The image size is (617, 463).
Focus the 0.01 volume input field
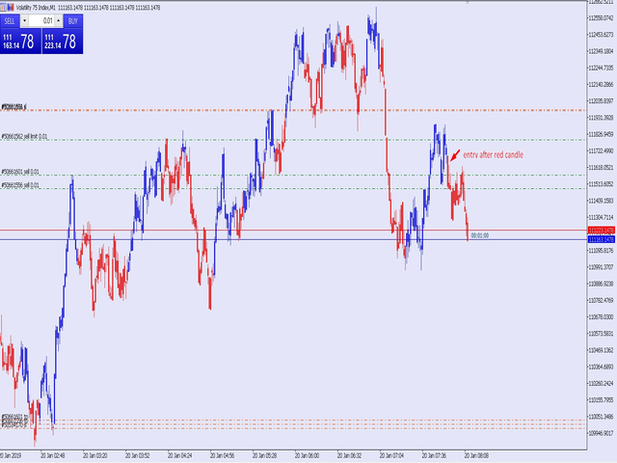(x=41, y=21)
